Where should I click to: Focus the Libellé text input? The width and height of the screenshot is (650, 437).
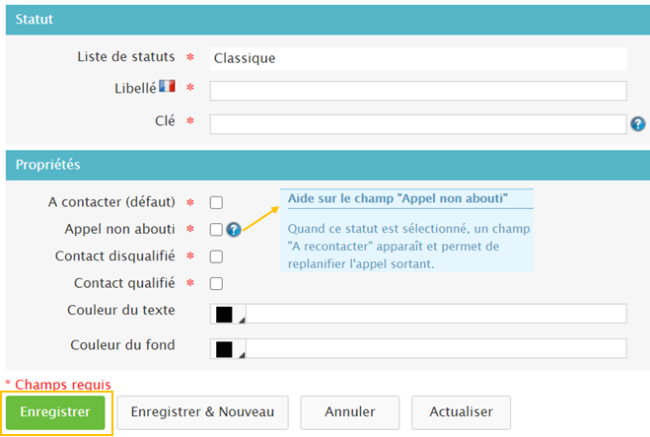418,91
